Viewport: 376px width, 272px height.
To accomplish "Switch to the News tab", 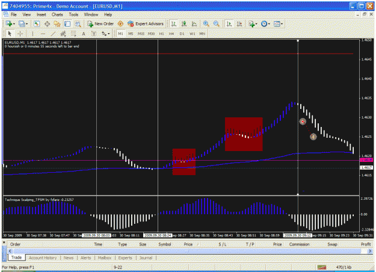I will tap(69, 258).
